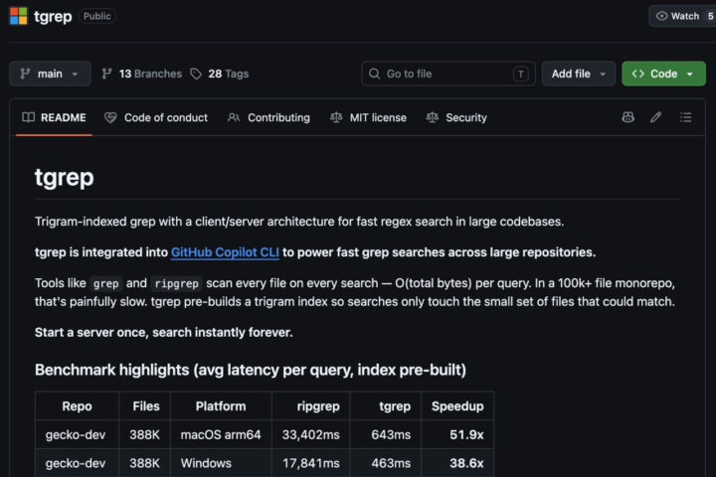Screen dimensions: 716x477
Task: Open the tgrep repository name link
Action: (53, 17)
